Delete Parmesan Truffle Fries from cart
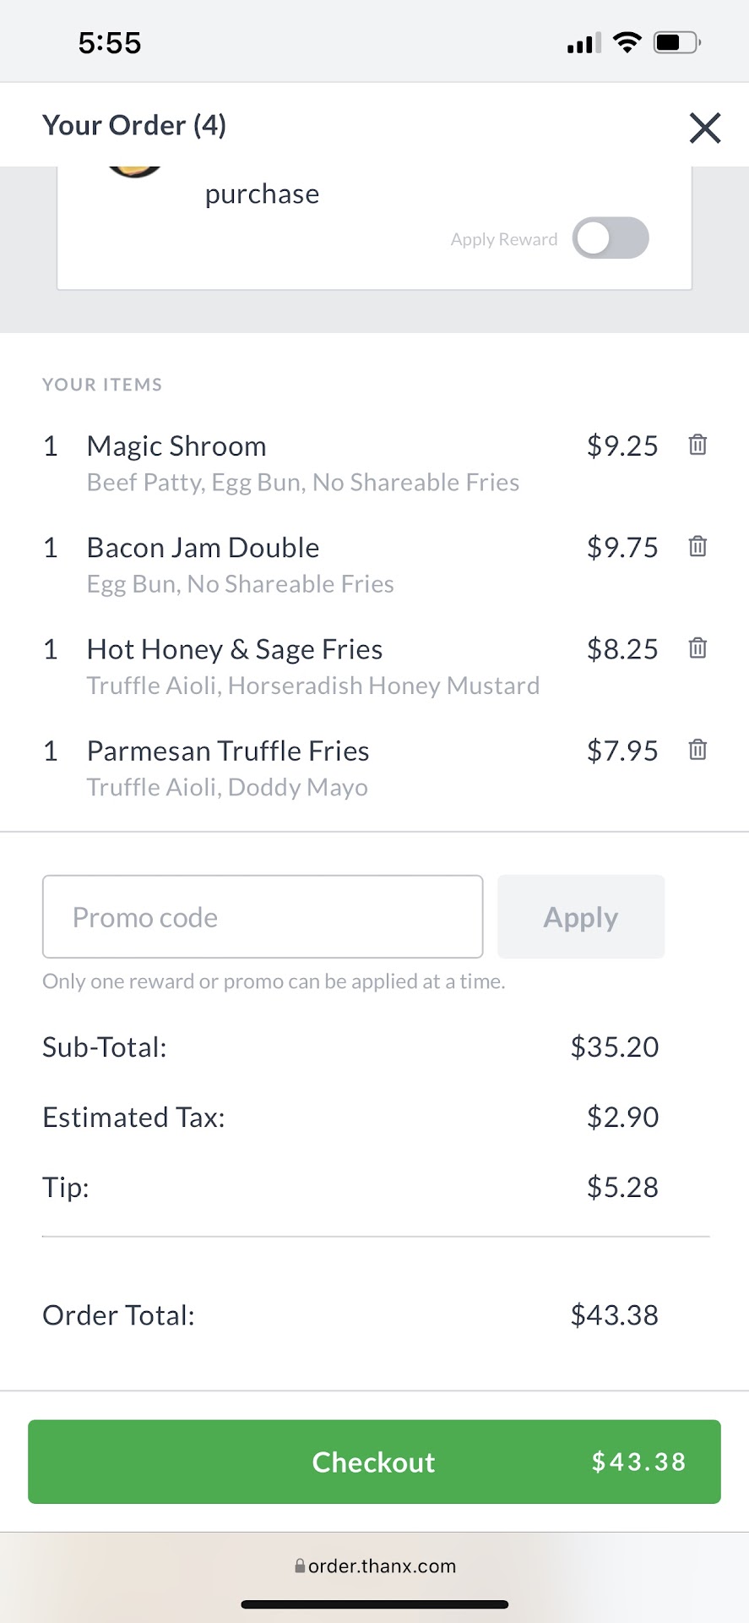 697,750
